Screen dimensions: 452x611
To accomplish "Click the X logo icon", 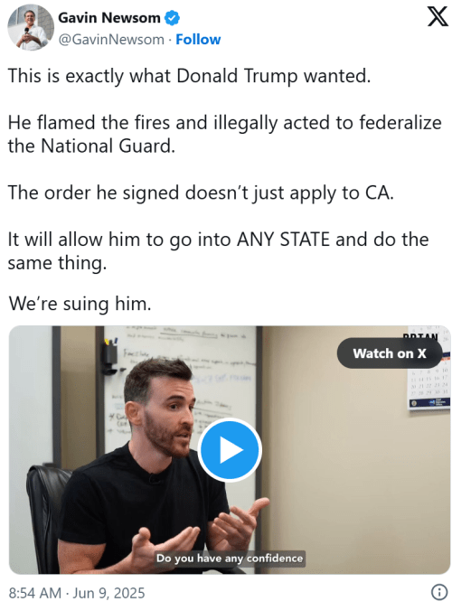I will click(438, 17).
